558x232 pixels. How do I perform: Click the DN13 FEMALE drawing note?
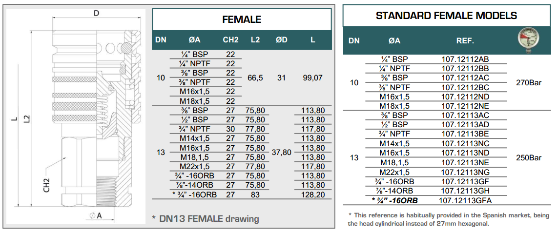point(205,218)
